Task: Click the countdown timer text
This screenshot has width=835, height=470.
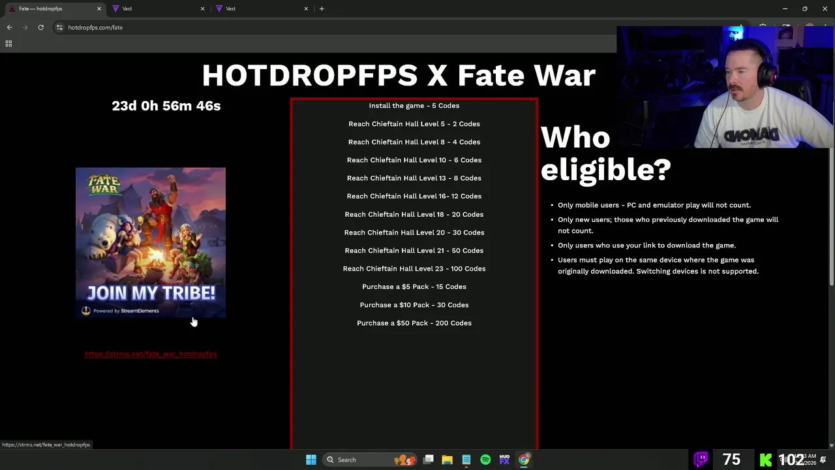Action: coord(166,106)
